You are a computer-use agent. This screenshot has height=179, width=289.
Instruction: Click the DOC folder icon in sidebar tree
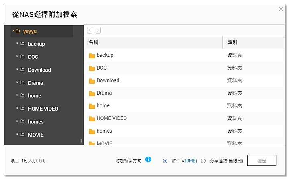(22, 56)
